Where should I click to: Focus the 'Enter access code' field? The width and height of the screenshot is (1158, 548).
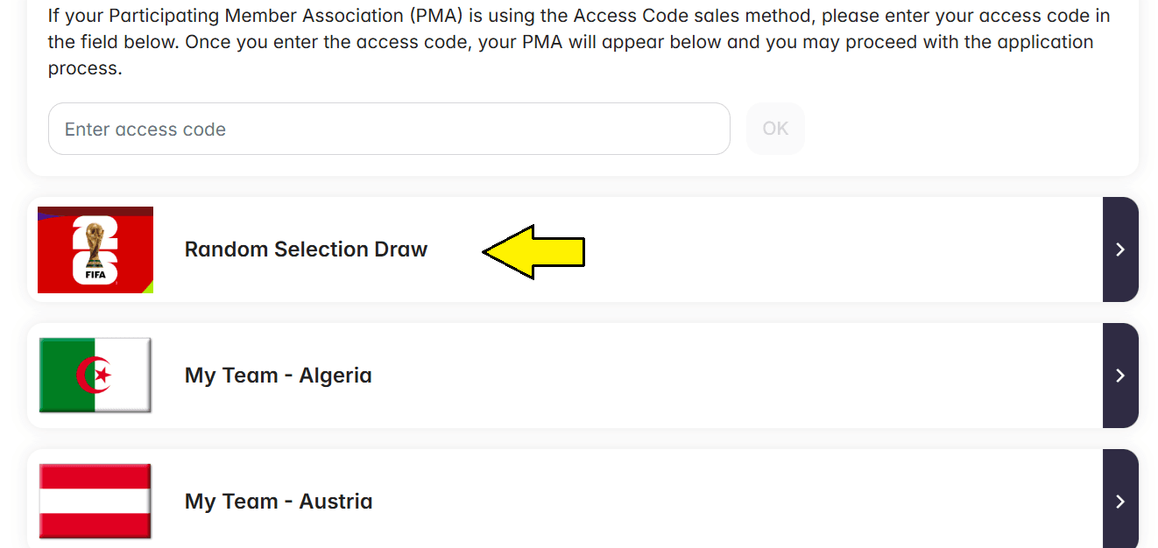point(389,130)
